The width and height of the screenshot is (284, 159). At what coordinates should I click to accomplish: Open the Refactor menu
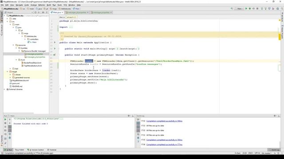42,5
